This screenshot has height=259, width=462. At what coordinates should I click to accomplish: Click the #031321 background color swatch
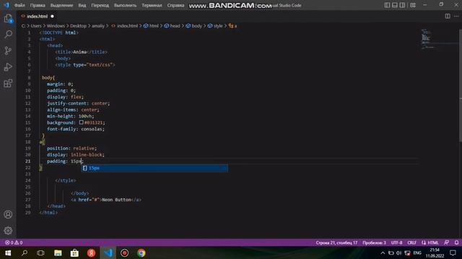[81, 122]
